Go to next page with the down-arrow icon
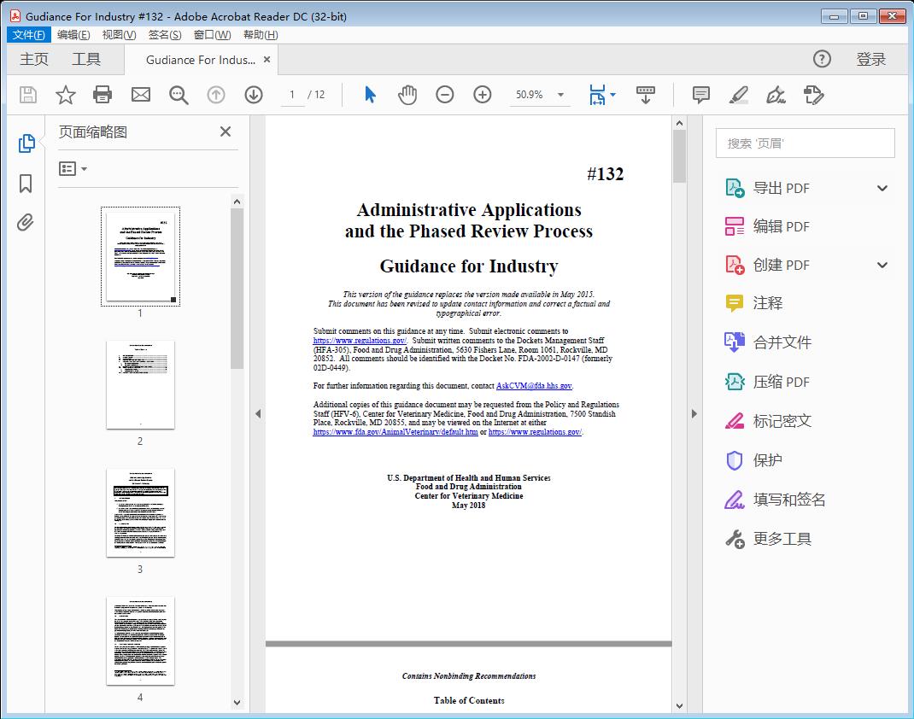 coord(254,95)
